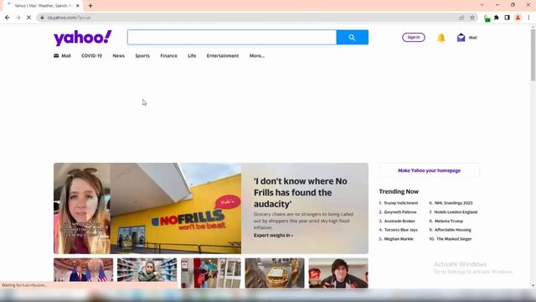Open the thumbnail of woman in store aisle

click(x=147, y=270)
